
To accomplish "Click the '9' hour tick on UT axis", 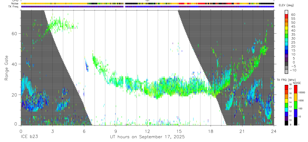I will tap(116, 131).
